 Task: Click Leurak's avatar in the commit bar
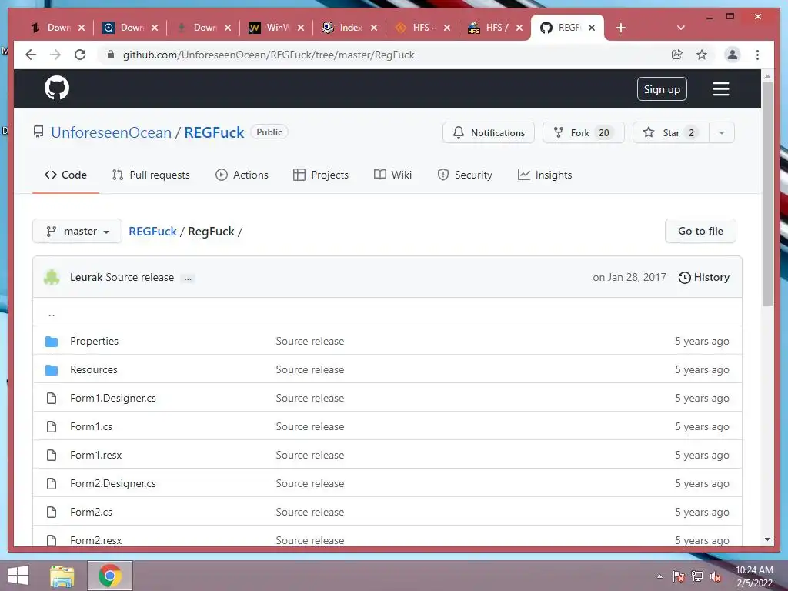pyautogui.click(x=52, y=277)
